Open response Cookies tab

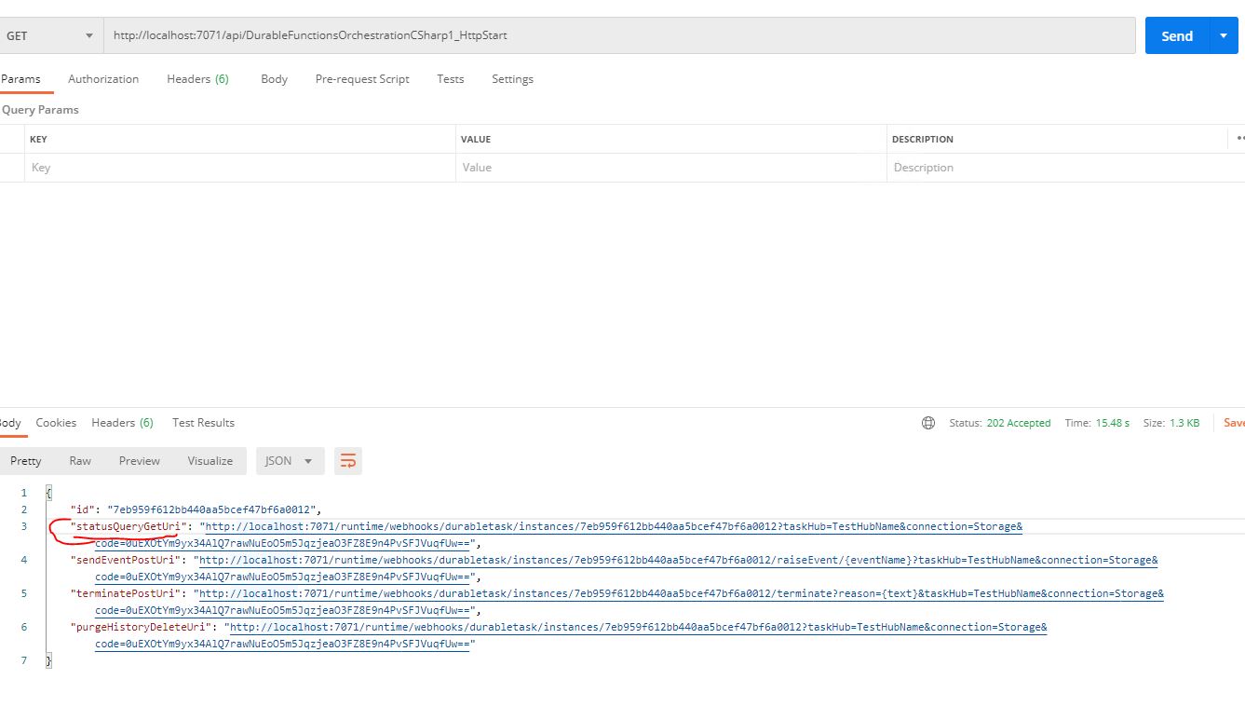click(x=56, y=423)
